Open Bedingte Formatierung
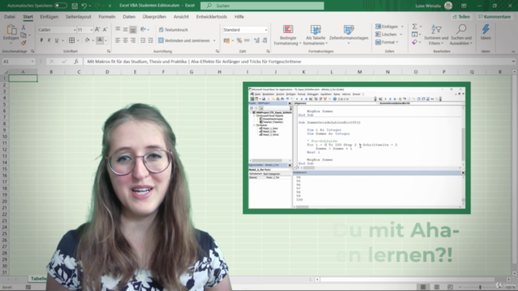Viewport: 518px width, 291px height. pos(288,35)
